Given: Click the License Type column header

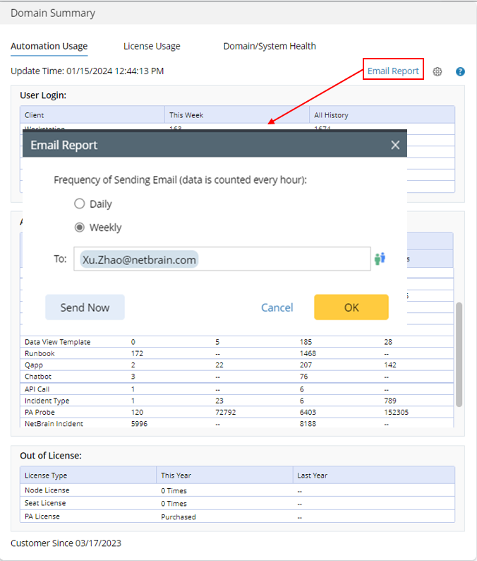Looking at the screenshot, I should click(46, 476).
